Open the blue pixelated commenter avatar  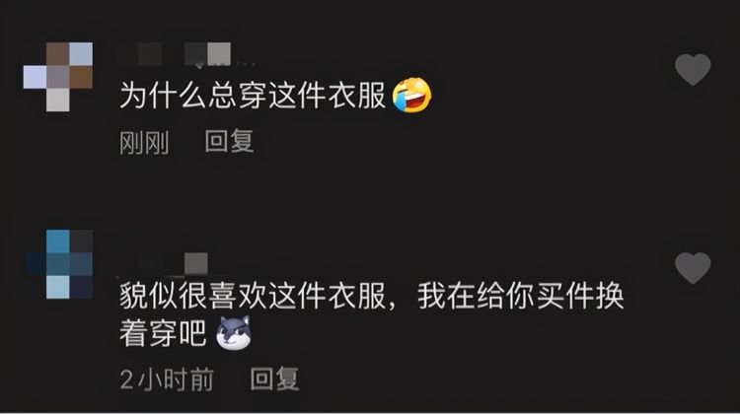[x=58, y=264]
